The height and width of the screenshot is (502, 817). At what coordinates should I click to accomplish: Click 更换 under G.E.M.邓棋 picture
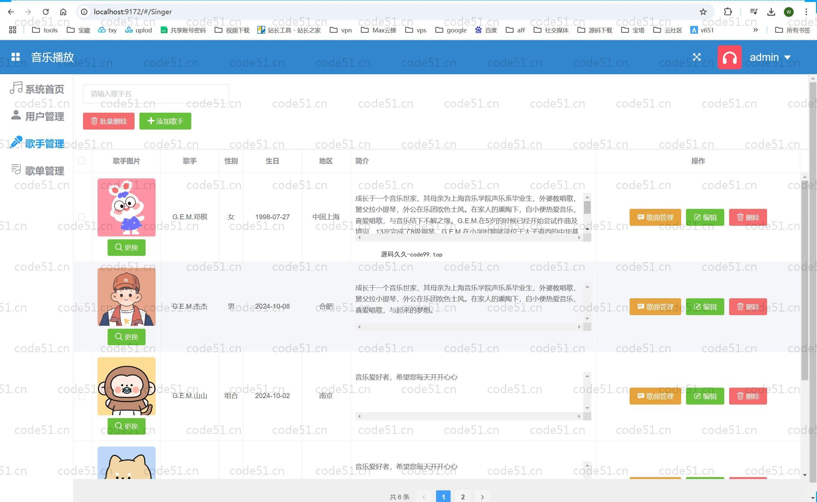click(x=126, y=247)
